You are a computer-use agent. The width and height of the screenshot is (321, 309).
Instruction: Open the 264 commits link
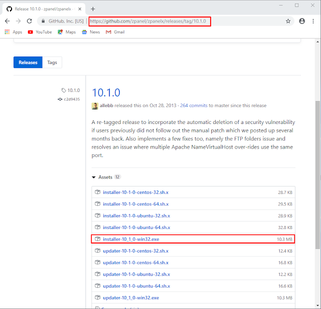(194, 105)
